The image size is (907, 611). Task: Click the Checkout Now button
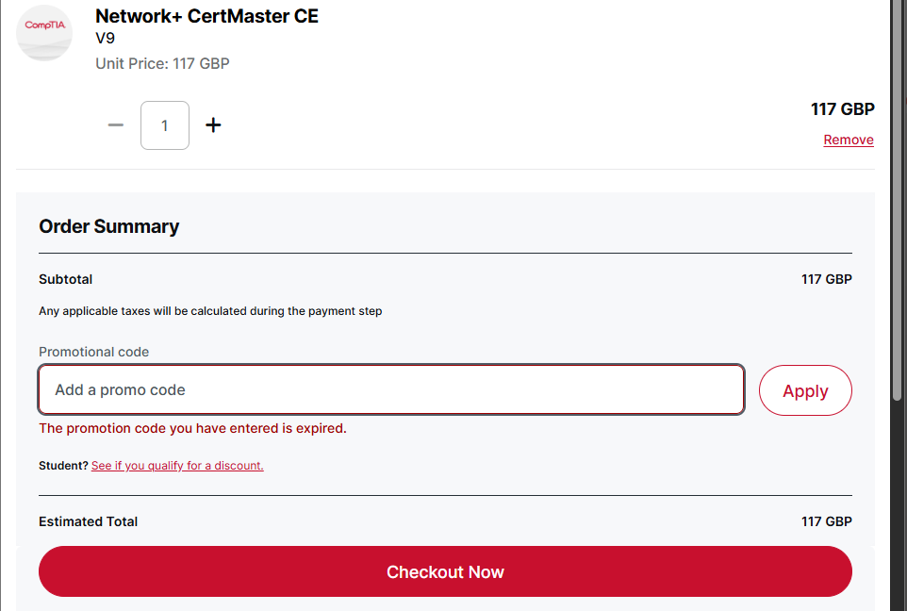[445, 572]
